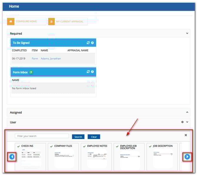Click the refresh icon in Form Inbox
197x175 pixels.
pyautogui.click(x=88, y=72)
